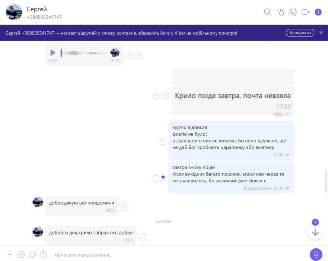
Task: Click the Блокувати button
Action: coord(300,33)
